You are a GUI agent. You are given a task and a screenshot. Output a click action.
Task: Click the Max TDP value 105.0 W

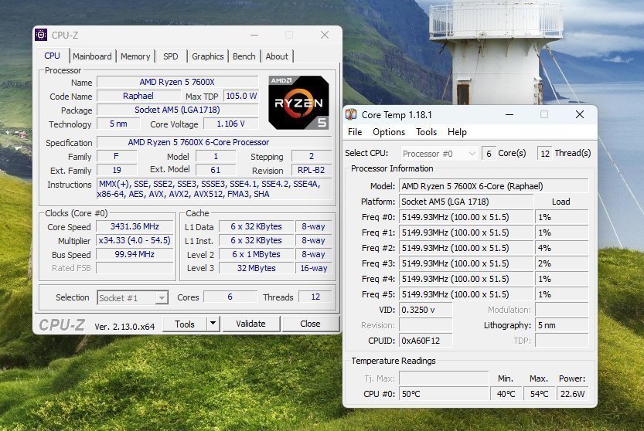[x=241, y=96]
